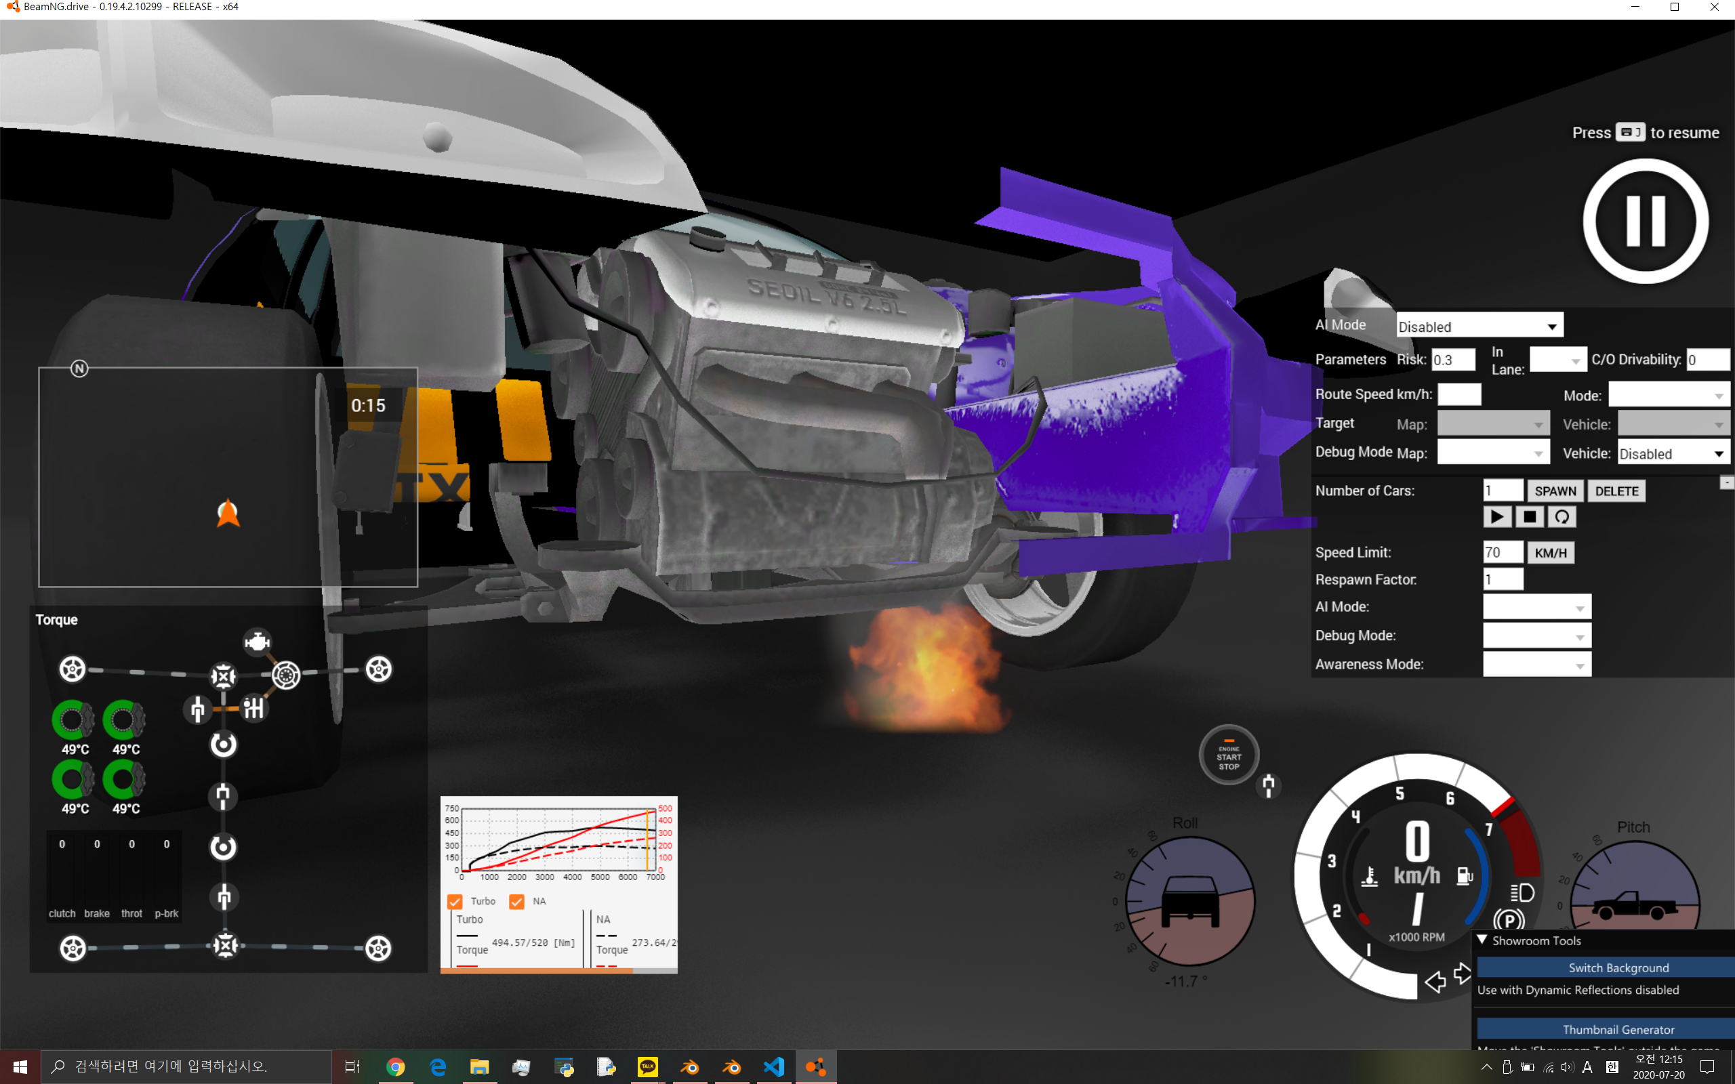
Task: Click the Respawn Factor input field
Action: 1503,579
